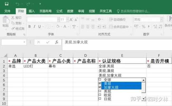Open the Name Box dropdown arrow

point(24,42)
